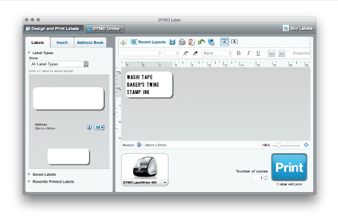Choose the text object mode icon
The width and height of the screenshot is (338, 223).
[x=234, y=42]
